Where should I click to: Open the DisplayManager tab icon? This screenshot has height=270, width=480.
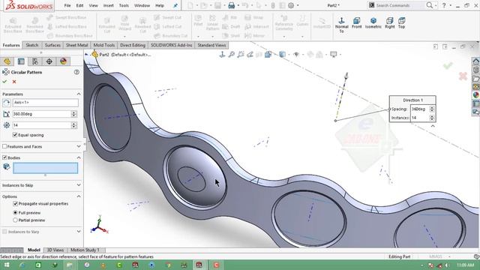click(63, 61)
